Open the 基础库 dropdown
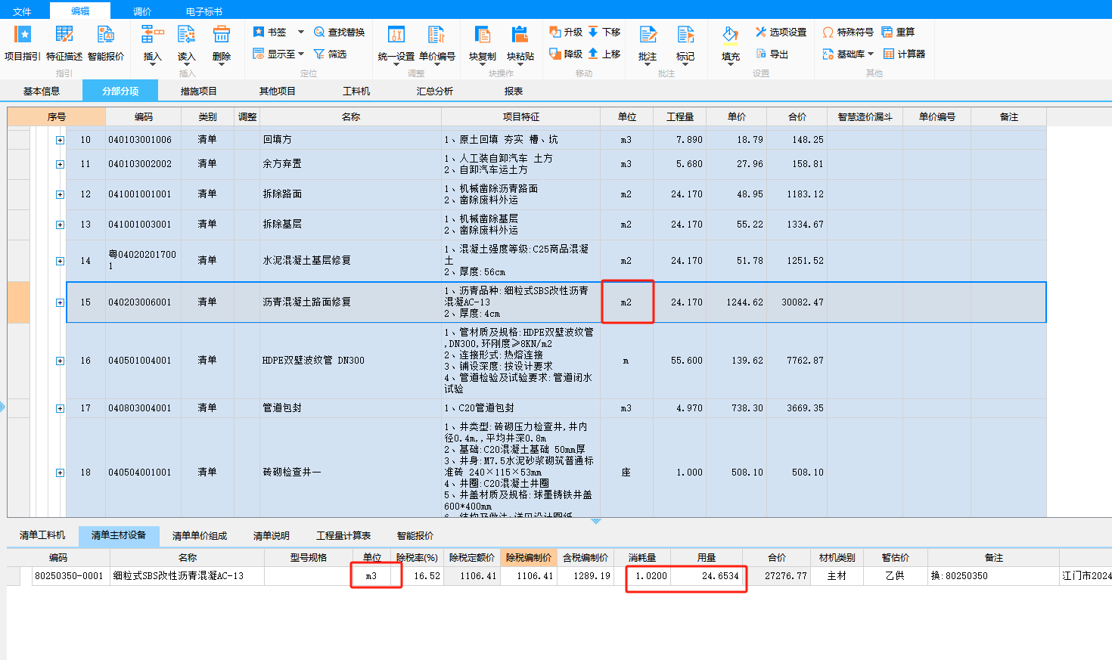 pyautogui.click(x=847, y=54)
